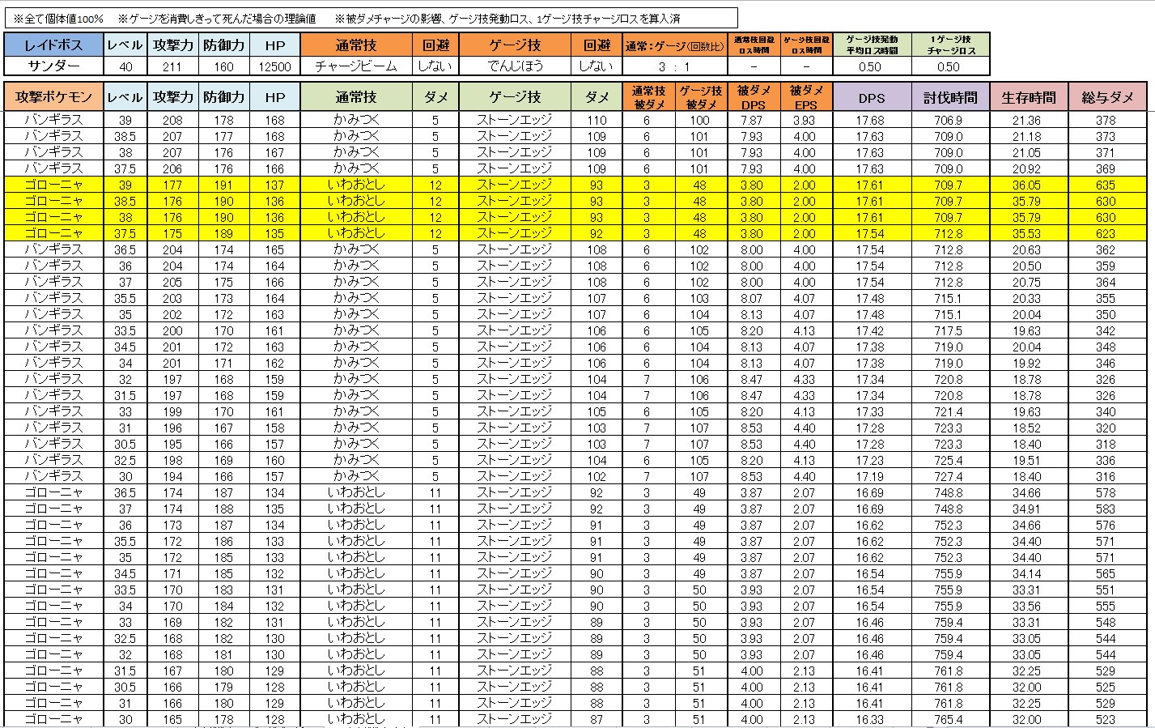Select the でんじほう move cell
The width and height of the screenshot is (1155, 728).
516,66
